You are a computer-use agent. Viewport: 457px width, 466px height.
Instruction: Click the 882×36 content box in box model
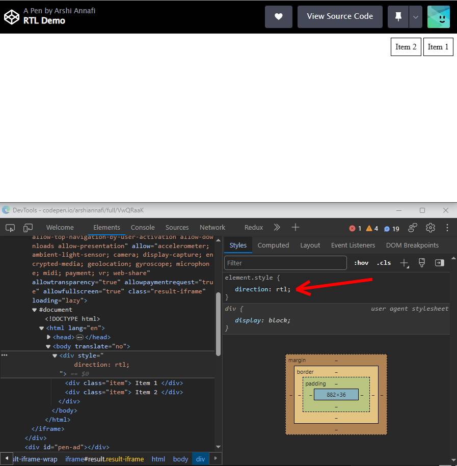(336, 395)
